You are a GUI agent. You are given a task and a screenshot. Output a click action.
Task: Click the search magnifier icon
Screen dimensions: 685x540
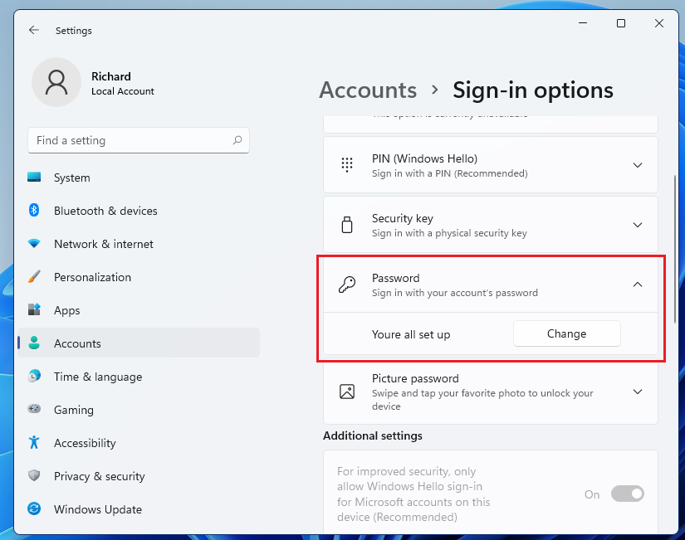(x=237, y=140)
